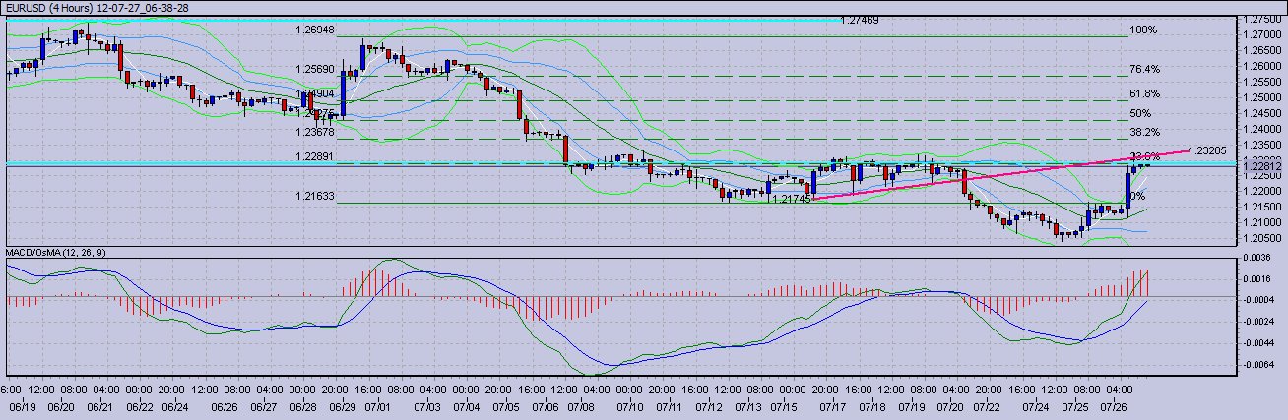Click the 07/26 date on time axis

coord(1113,406)
